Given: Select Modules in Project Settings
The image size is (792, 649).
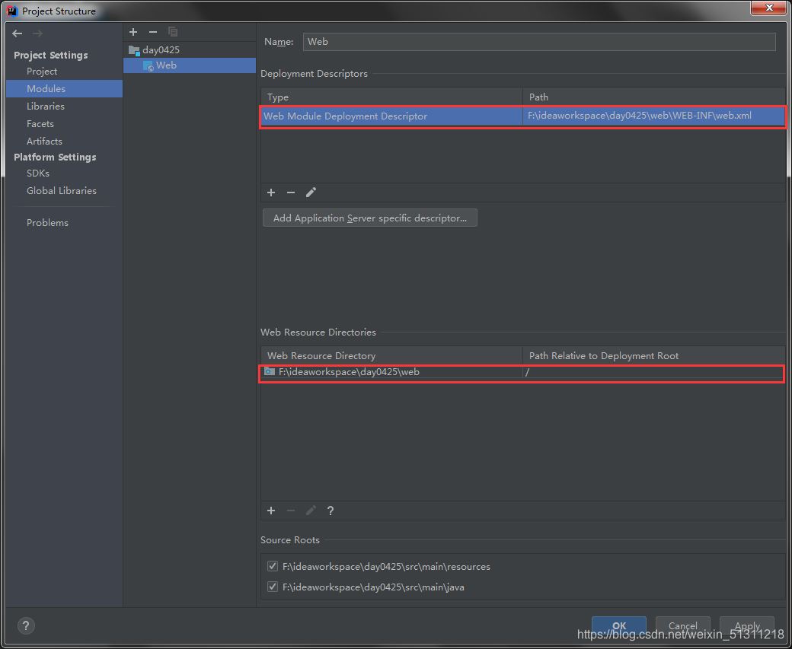Looking at the screenshot, I should [64, 89].
